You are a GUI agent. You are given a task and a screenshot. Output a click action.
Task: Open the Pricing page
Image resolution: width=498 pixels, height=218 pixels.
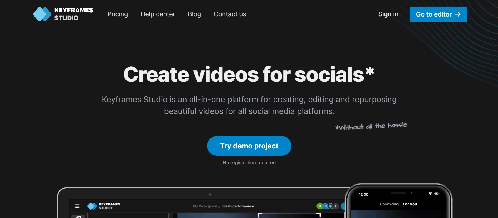click(x=118, y=14)
